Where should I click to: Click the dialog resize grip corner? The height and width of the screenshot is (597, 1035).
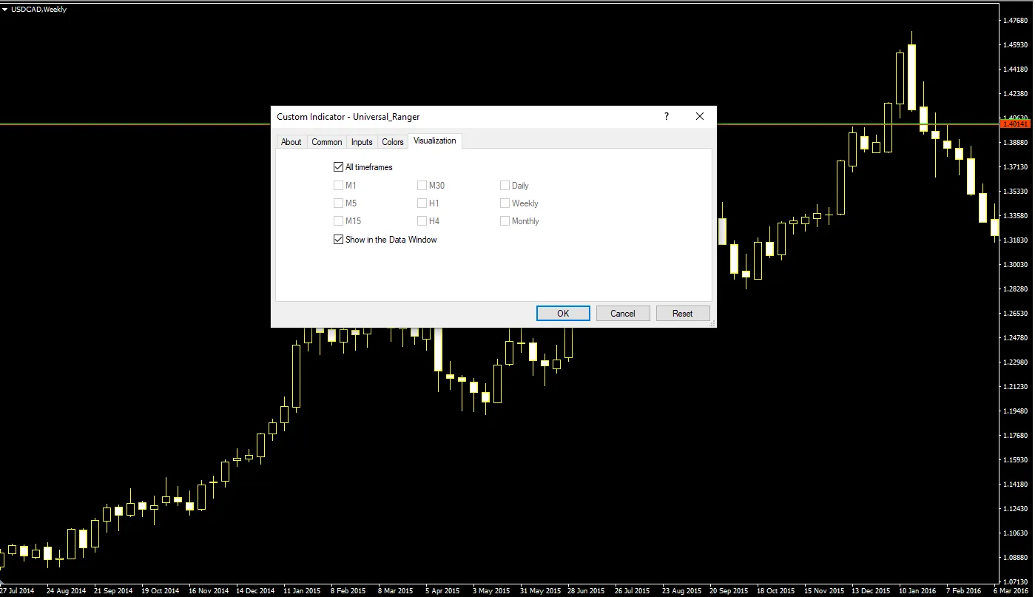[712, 324]
